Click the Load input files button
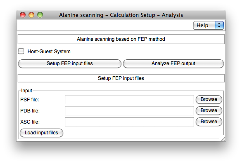This screenshot has width=242, height=164. (x=42, y=133)
